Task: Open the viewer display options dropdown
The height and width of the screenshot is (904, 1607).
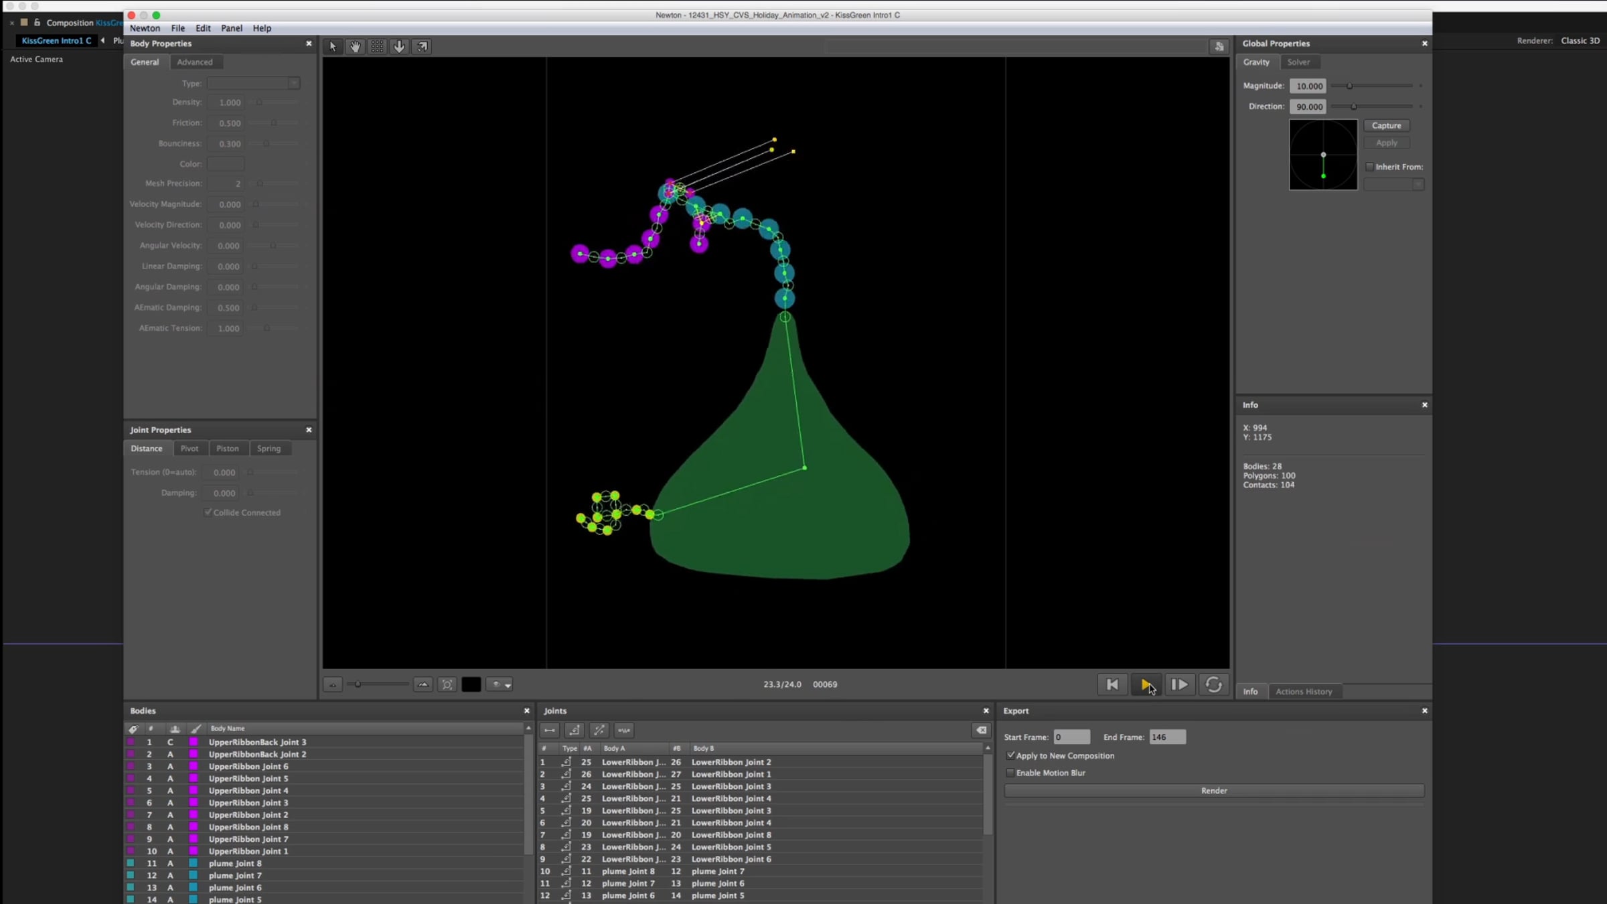Action: [x=500, y=684]
